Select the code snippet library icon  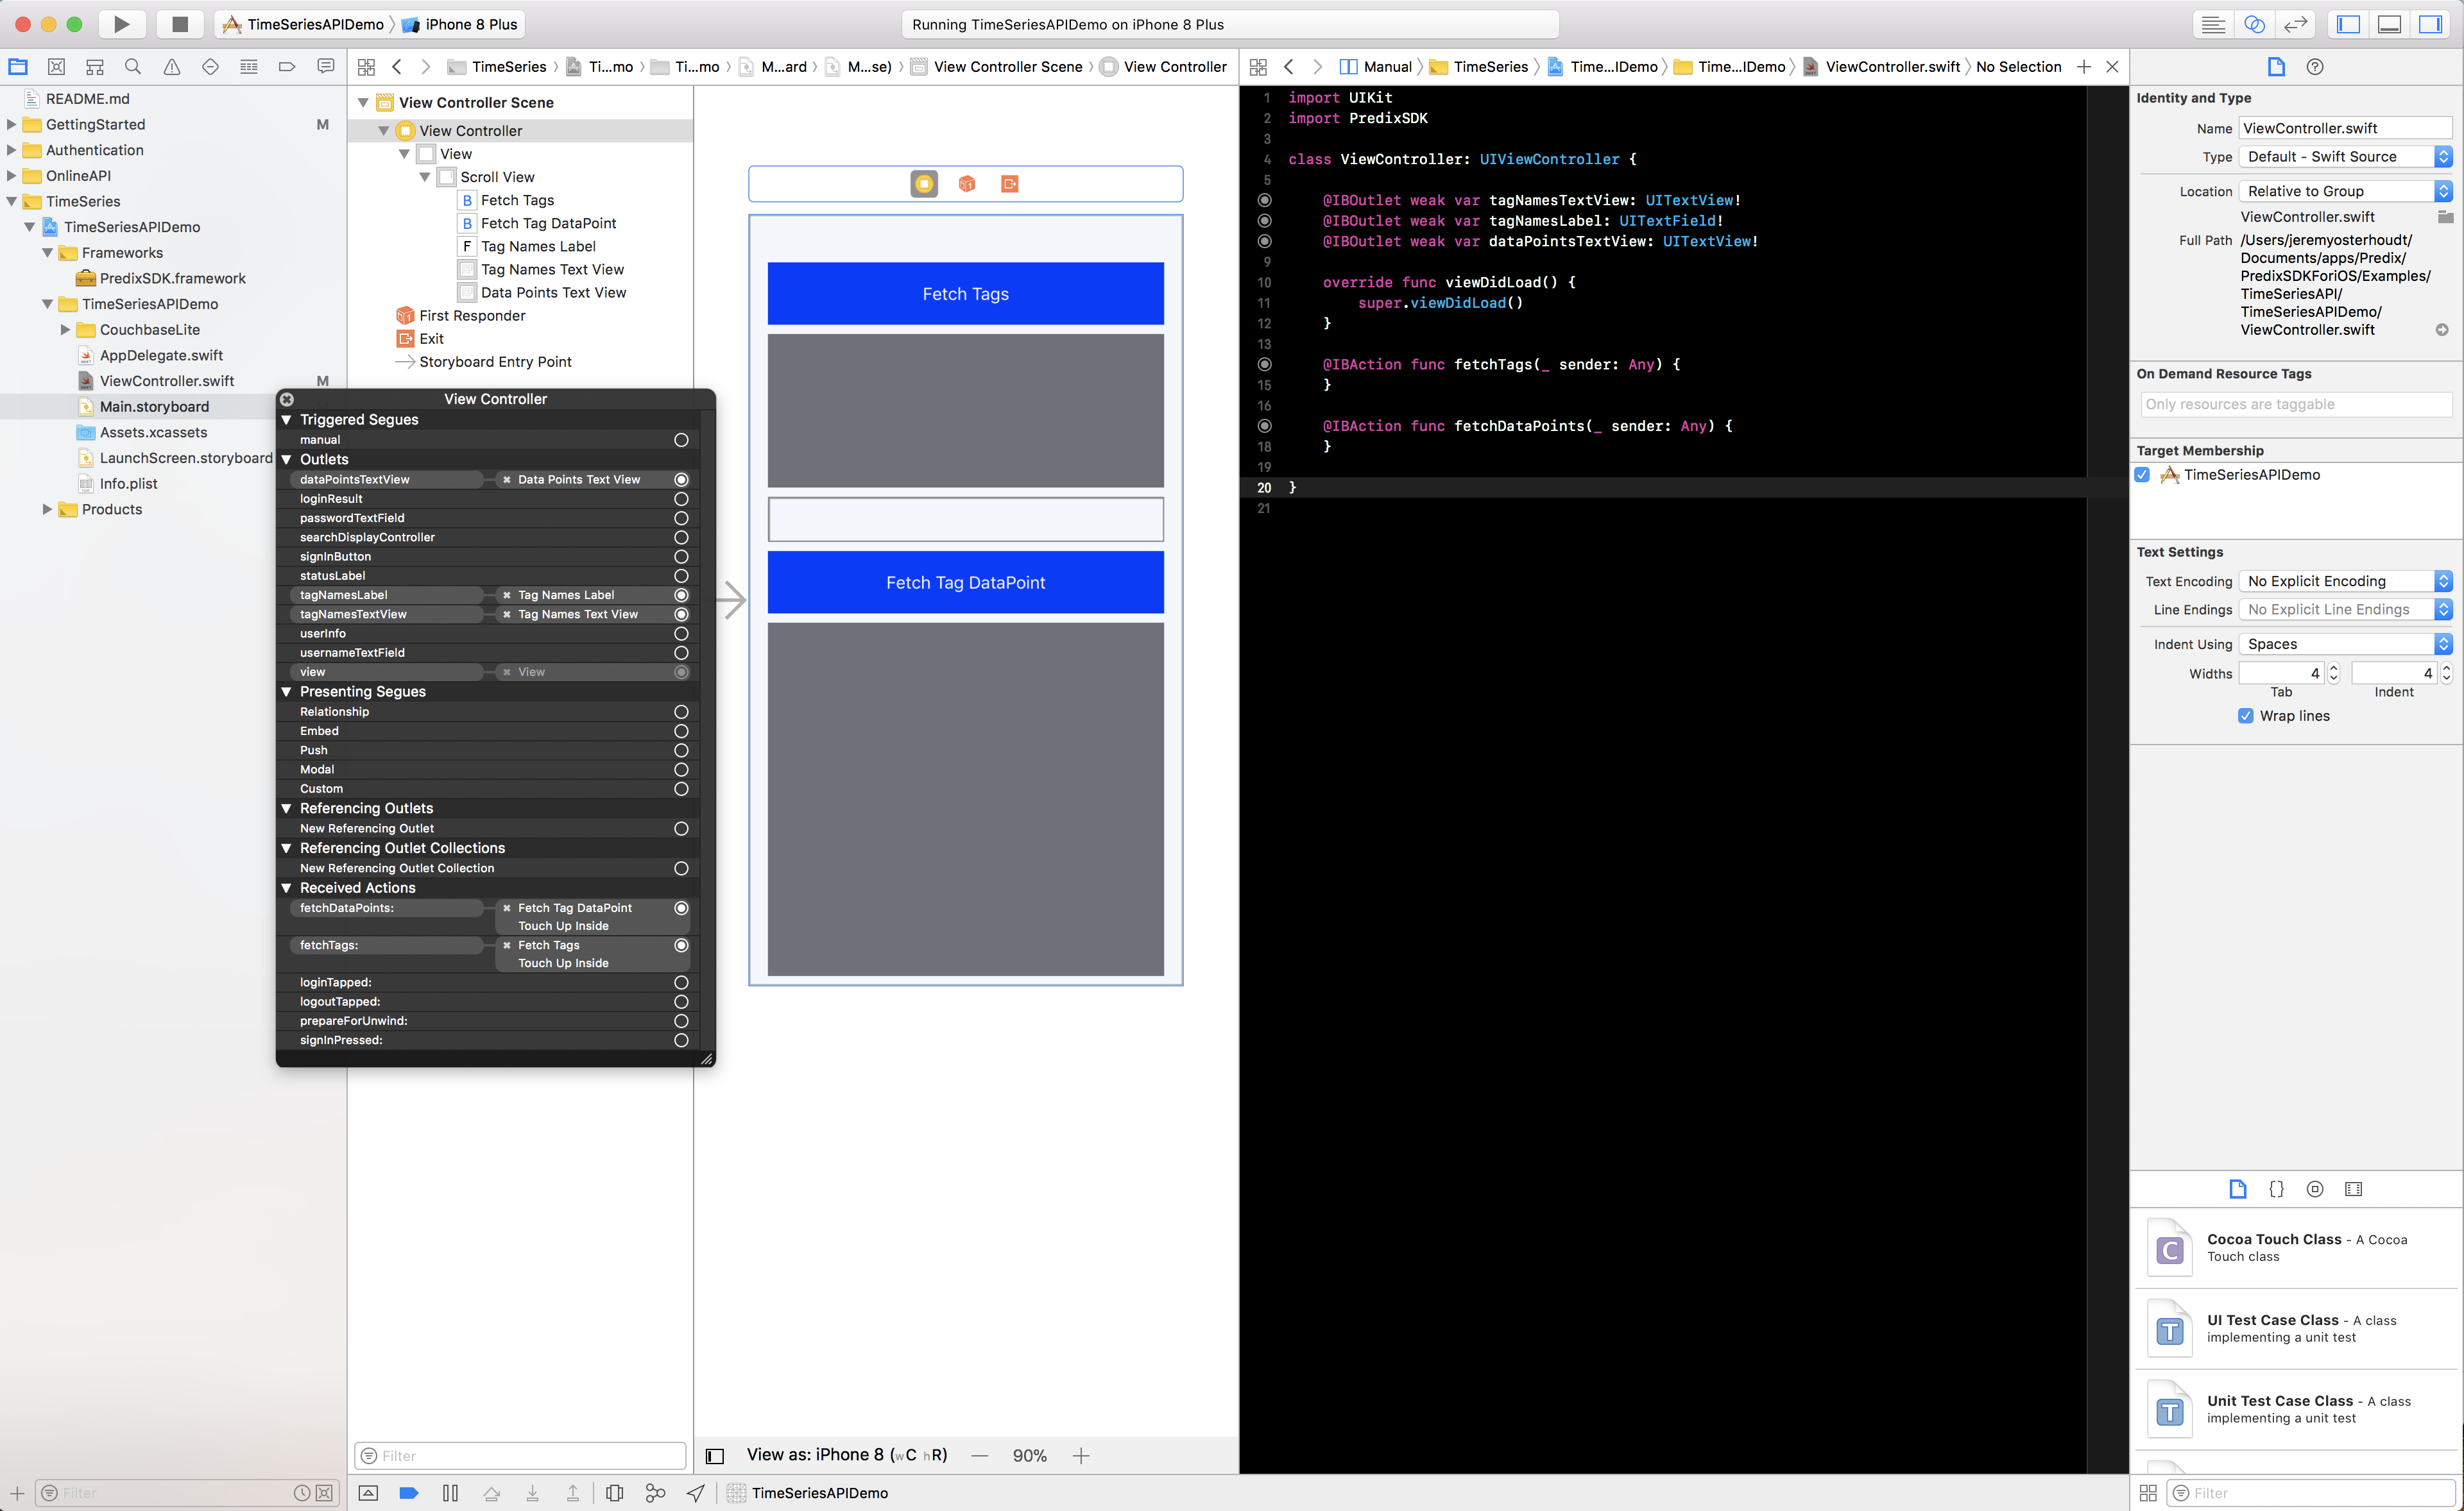pos(2276,1189)
